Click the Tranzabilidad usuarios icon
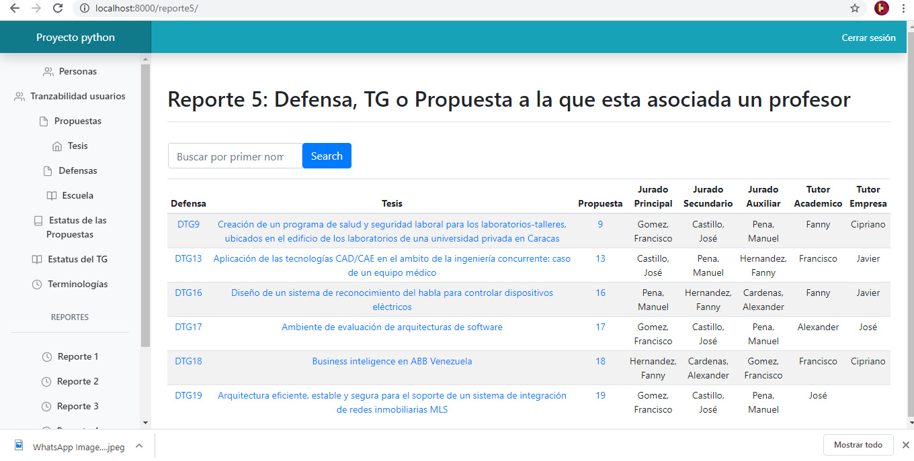 19,97
